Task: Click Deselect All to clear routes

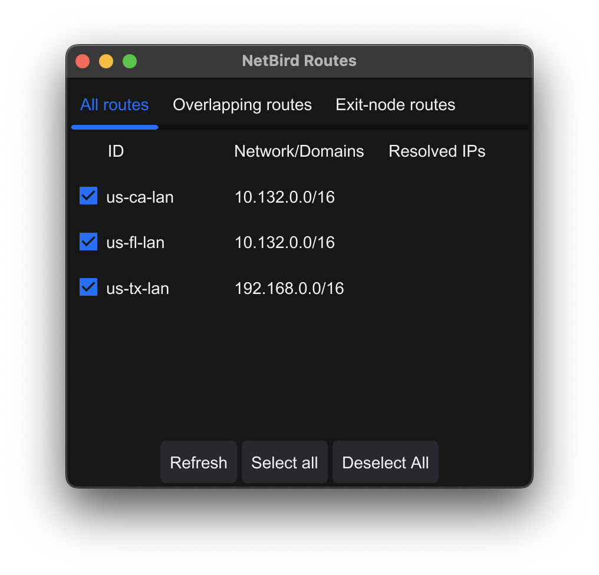Action: click(x=385, y=462)
